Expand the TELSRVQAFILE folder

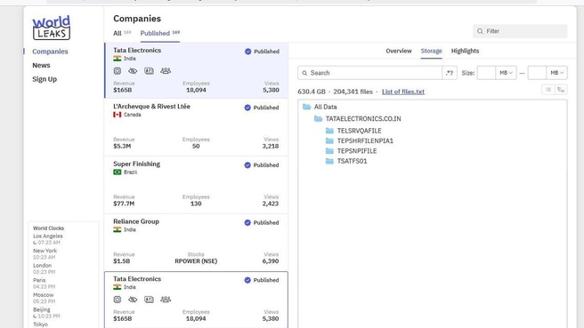tap(359, 131)
